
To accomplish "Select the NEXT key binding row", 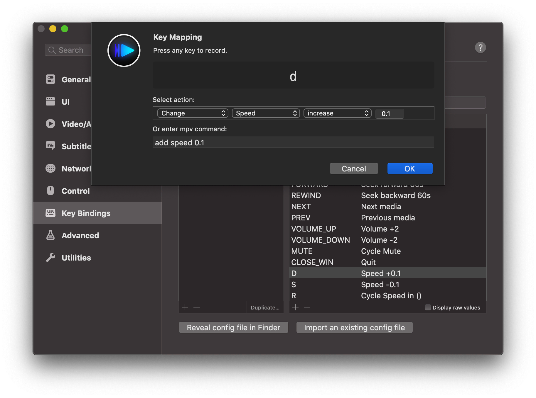I will click(x=387, y=207).
